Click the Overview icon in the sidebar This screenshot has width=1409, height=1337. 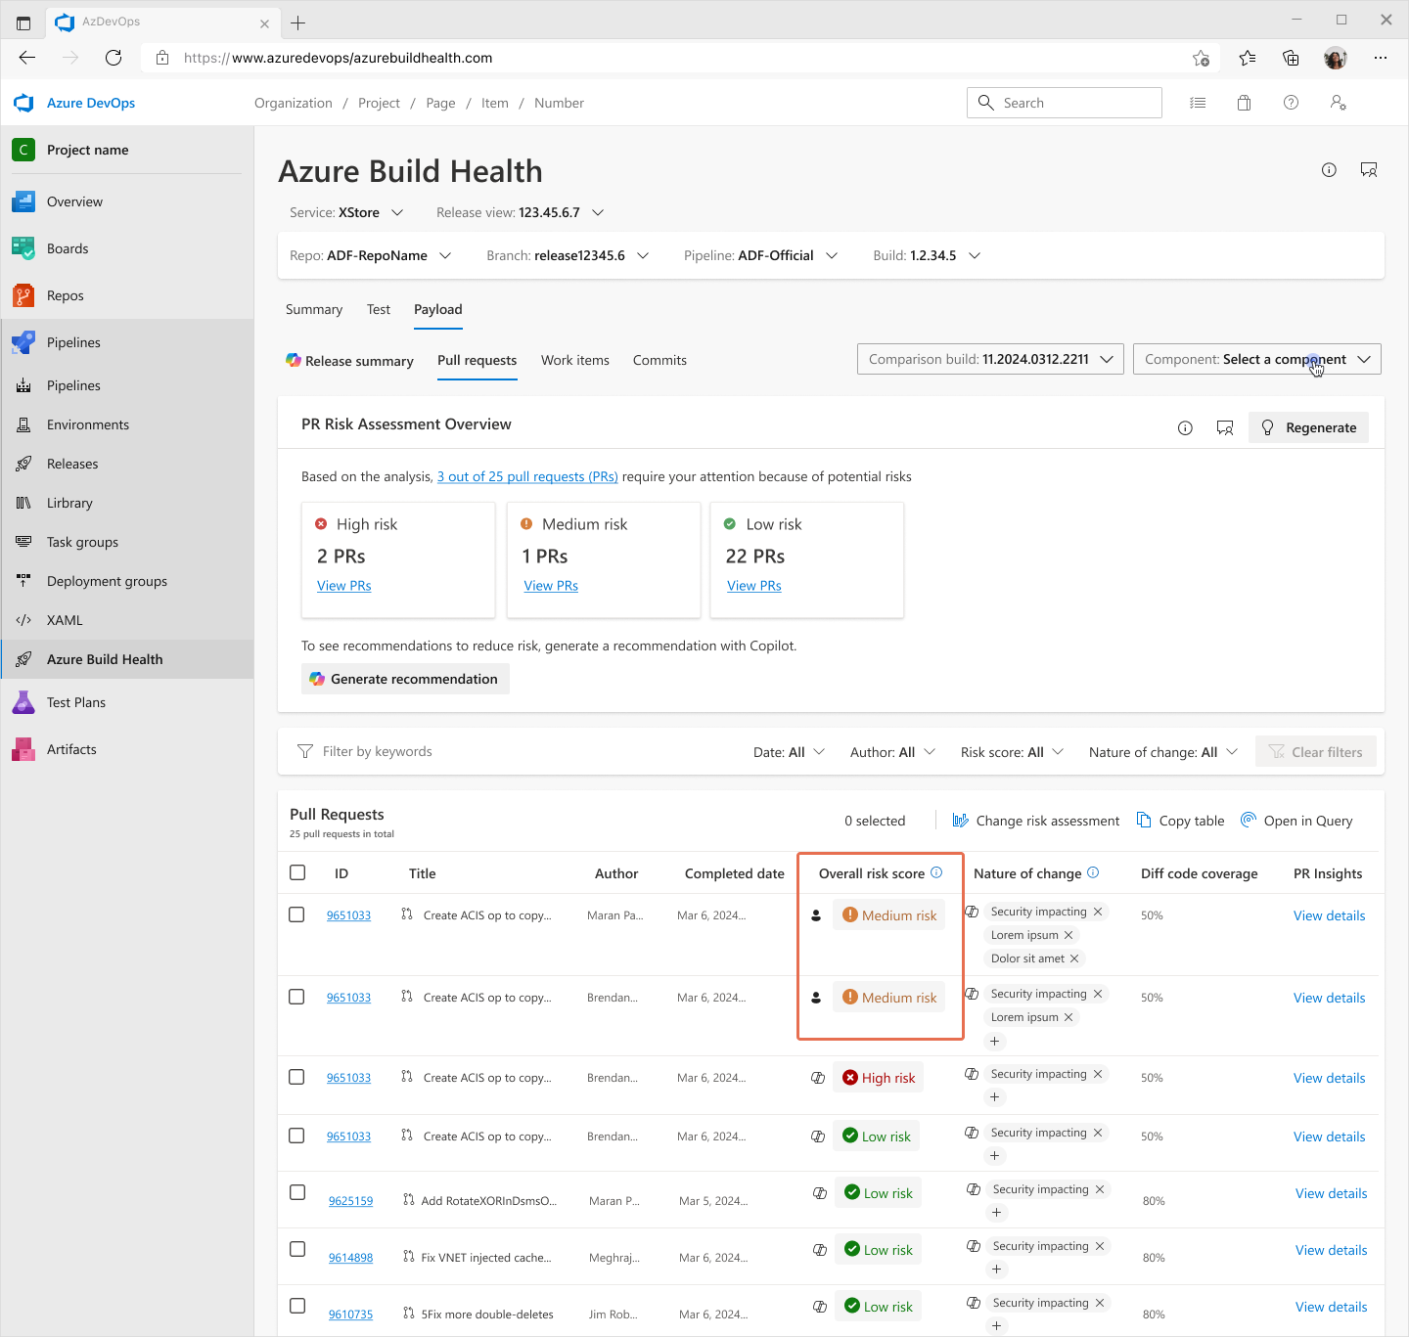pyautogui.click(x=23, y=201)
